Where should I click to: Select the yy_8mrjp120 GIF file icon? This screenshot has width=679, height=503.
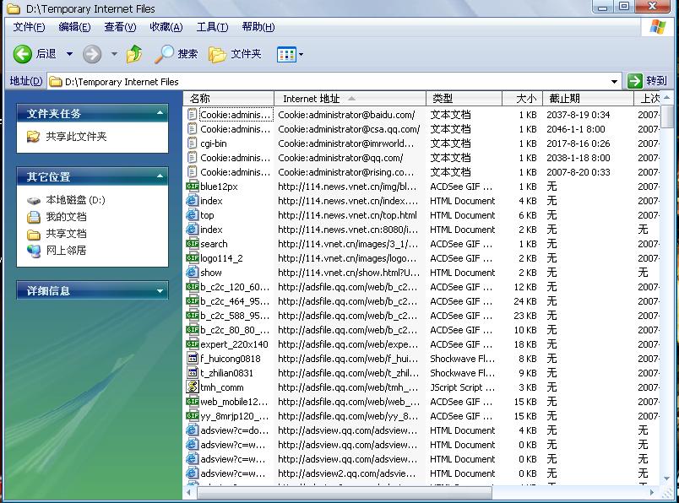click(193, 416)
